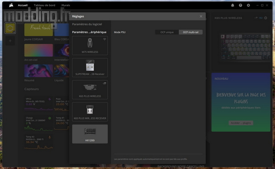This screenshot has height=169, width=275.
Task: Open the VPCU voltage sensor card
Action: click(38, 104)
